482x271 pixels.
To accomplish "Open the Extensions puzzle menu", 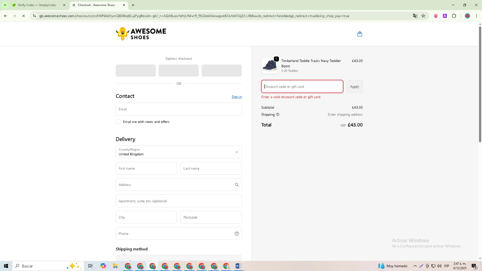I will pyautogui.click(x=454, y=16).
